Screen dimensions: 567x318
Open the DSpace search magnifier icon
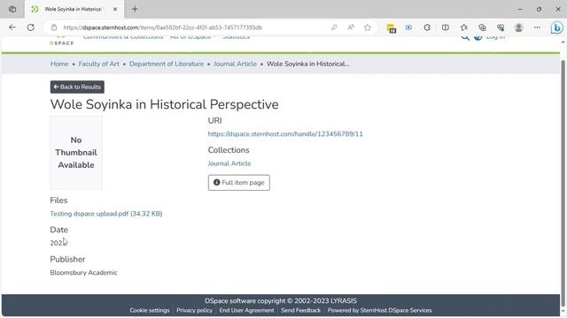tap(465, 37)
